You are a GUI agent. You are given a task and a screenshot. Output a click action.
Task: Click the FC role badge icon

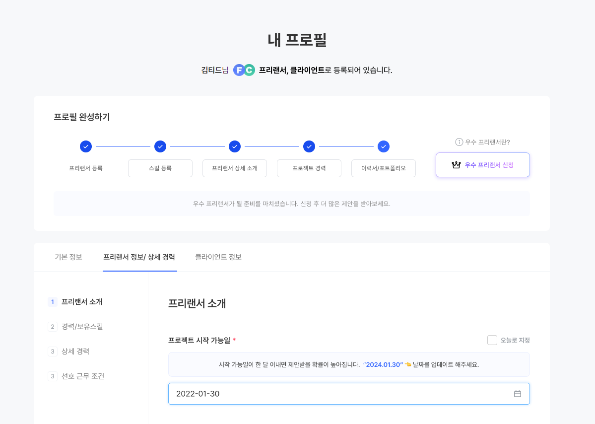click(x=244, y=70)
